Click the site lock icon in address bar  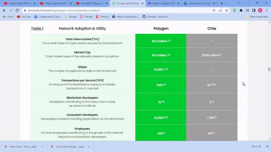[25, 11]
